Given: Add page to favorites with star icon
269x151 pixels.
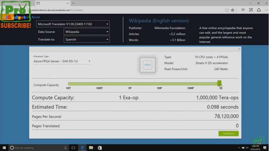Looking at the screenshot, I should [x=233, y=10].
